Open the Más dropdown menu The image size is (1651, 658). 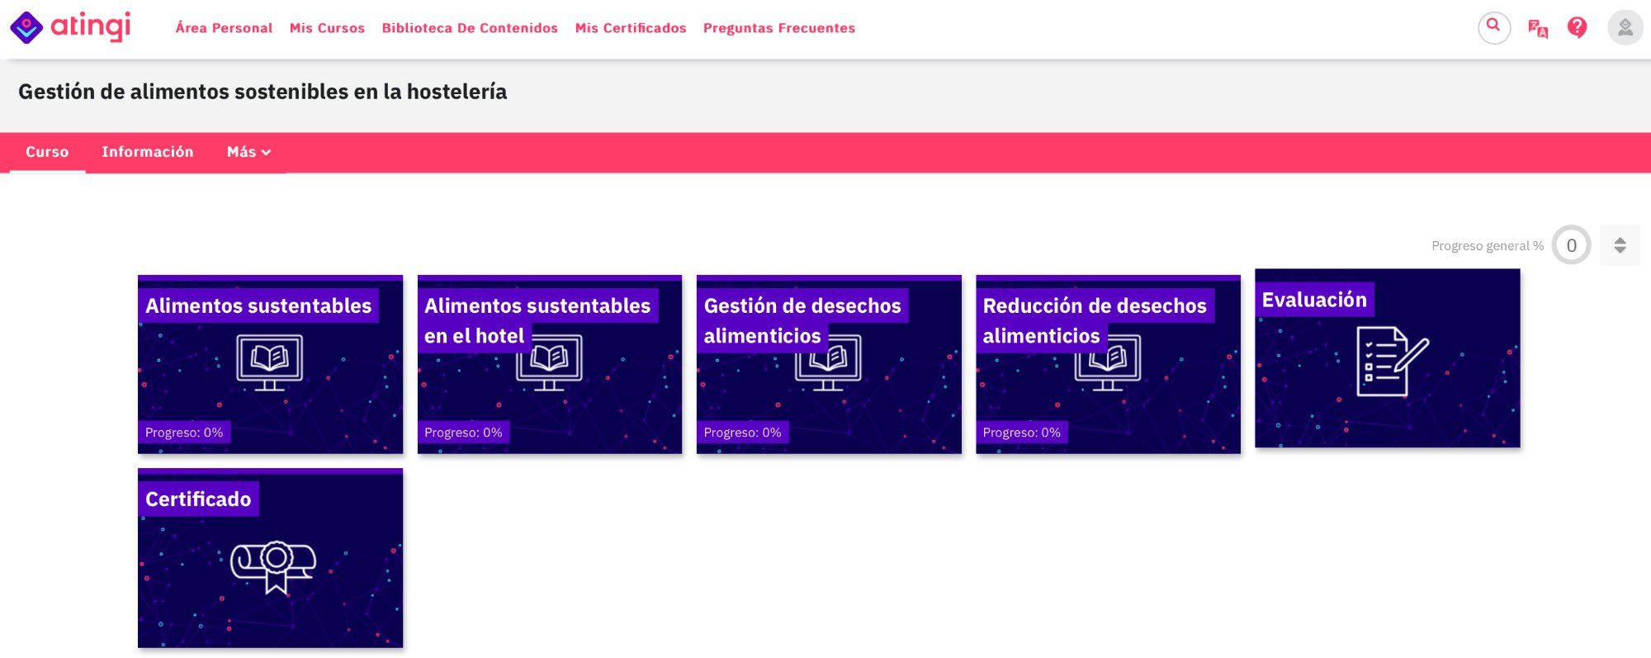[248, 152]
